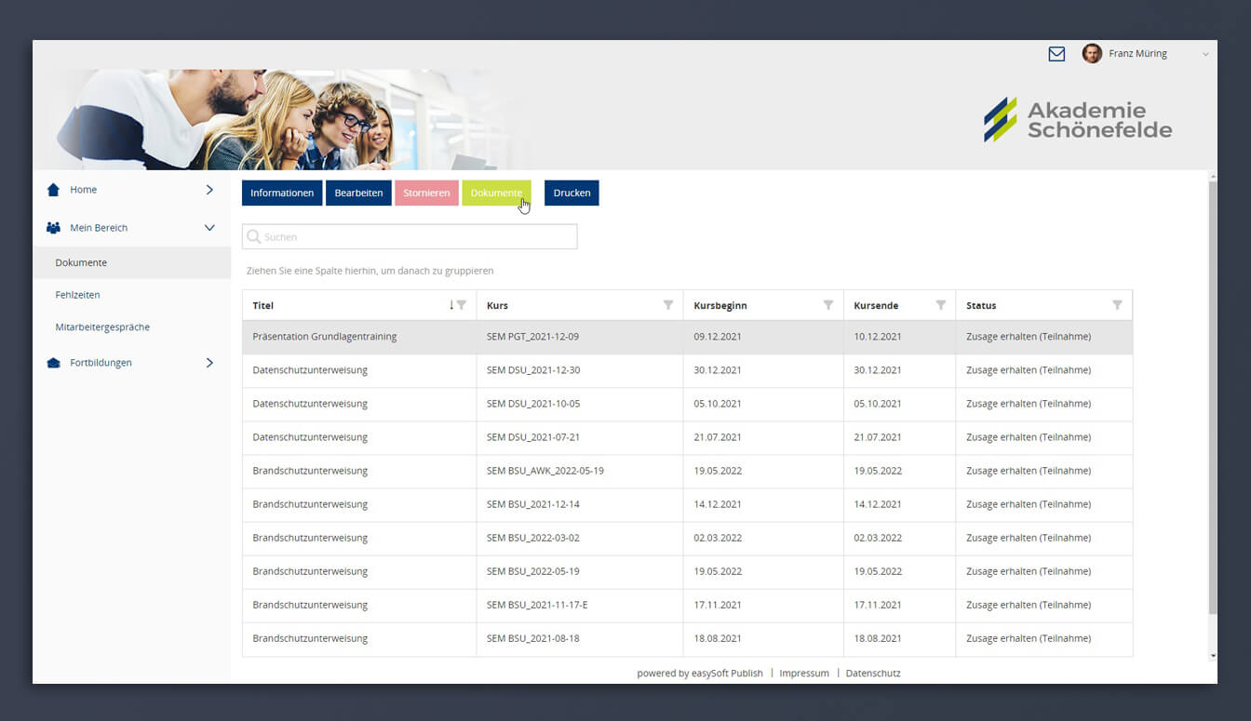Click the Titel column sort arrow

[x=451, y=305]
